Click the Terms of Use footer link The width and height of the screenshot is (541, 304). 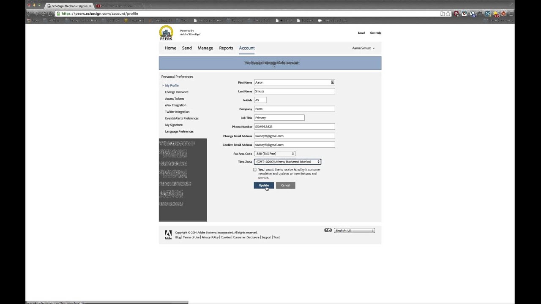coord(191,237)
